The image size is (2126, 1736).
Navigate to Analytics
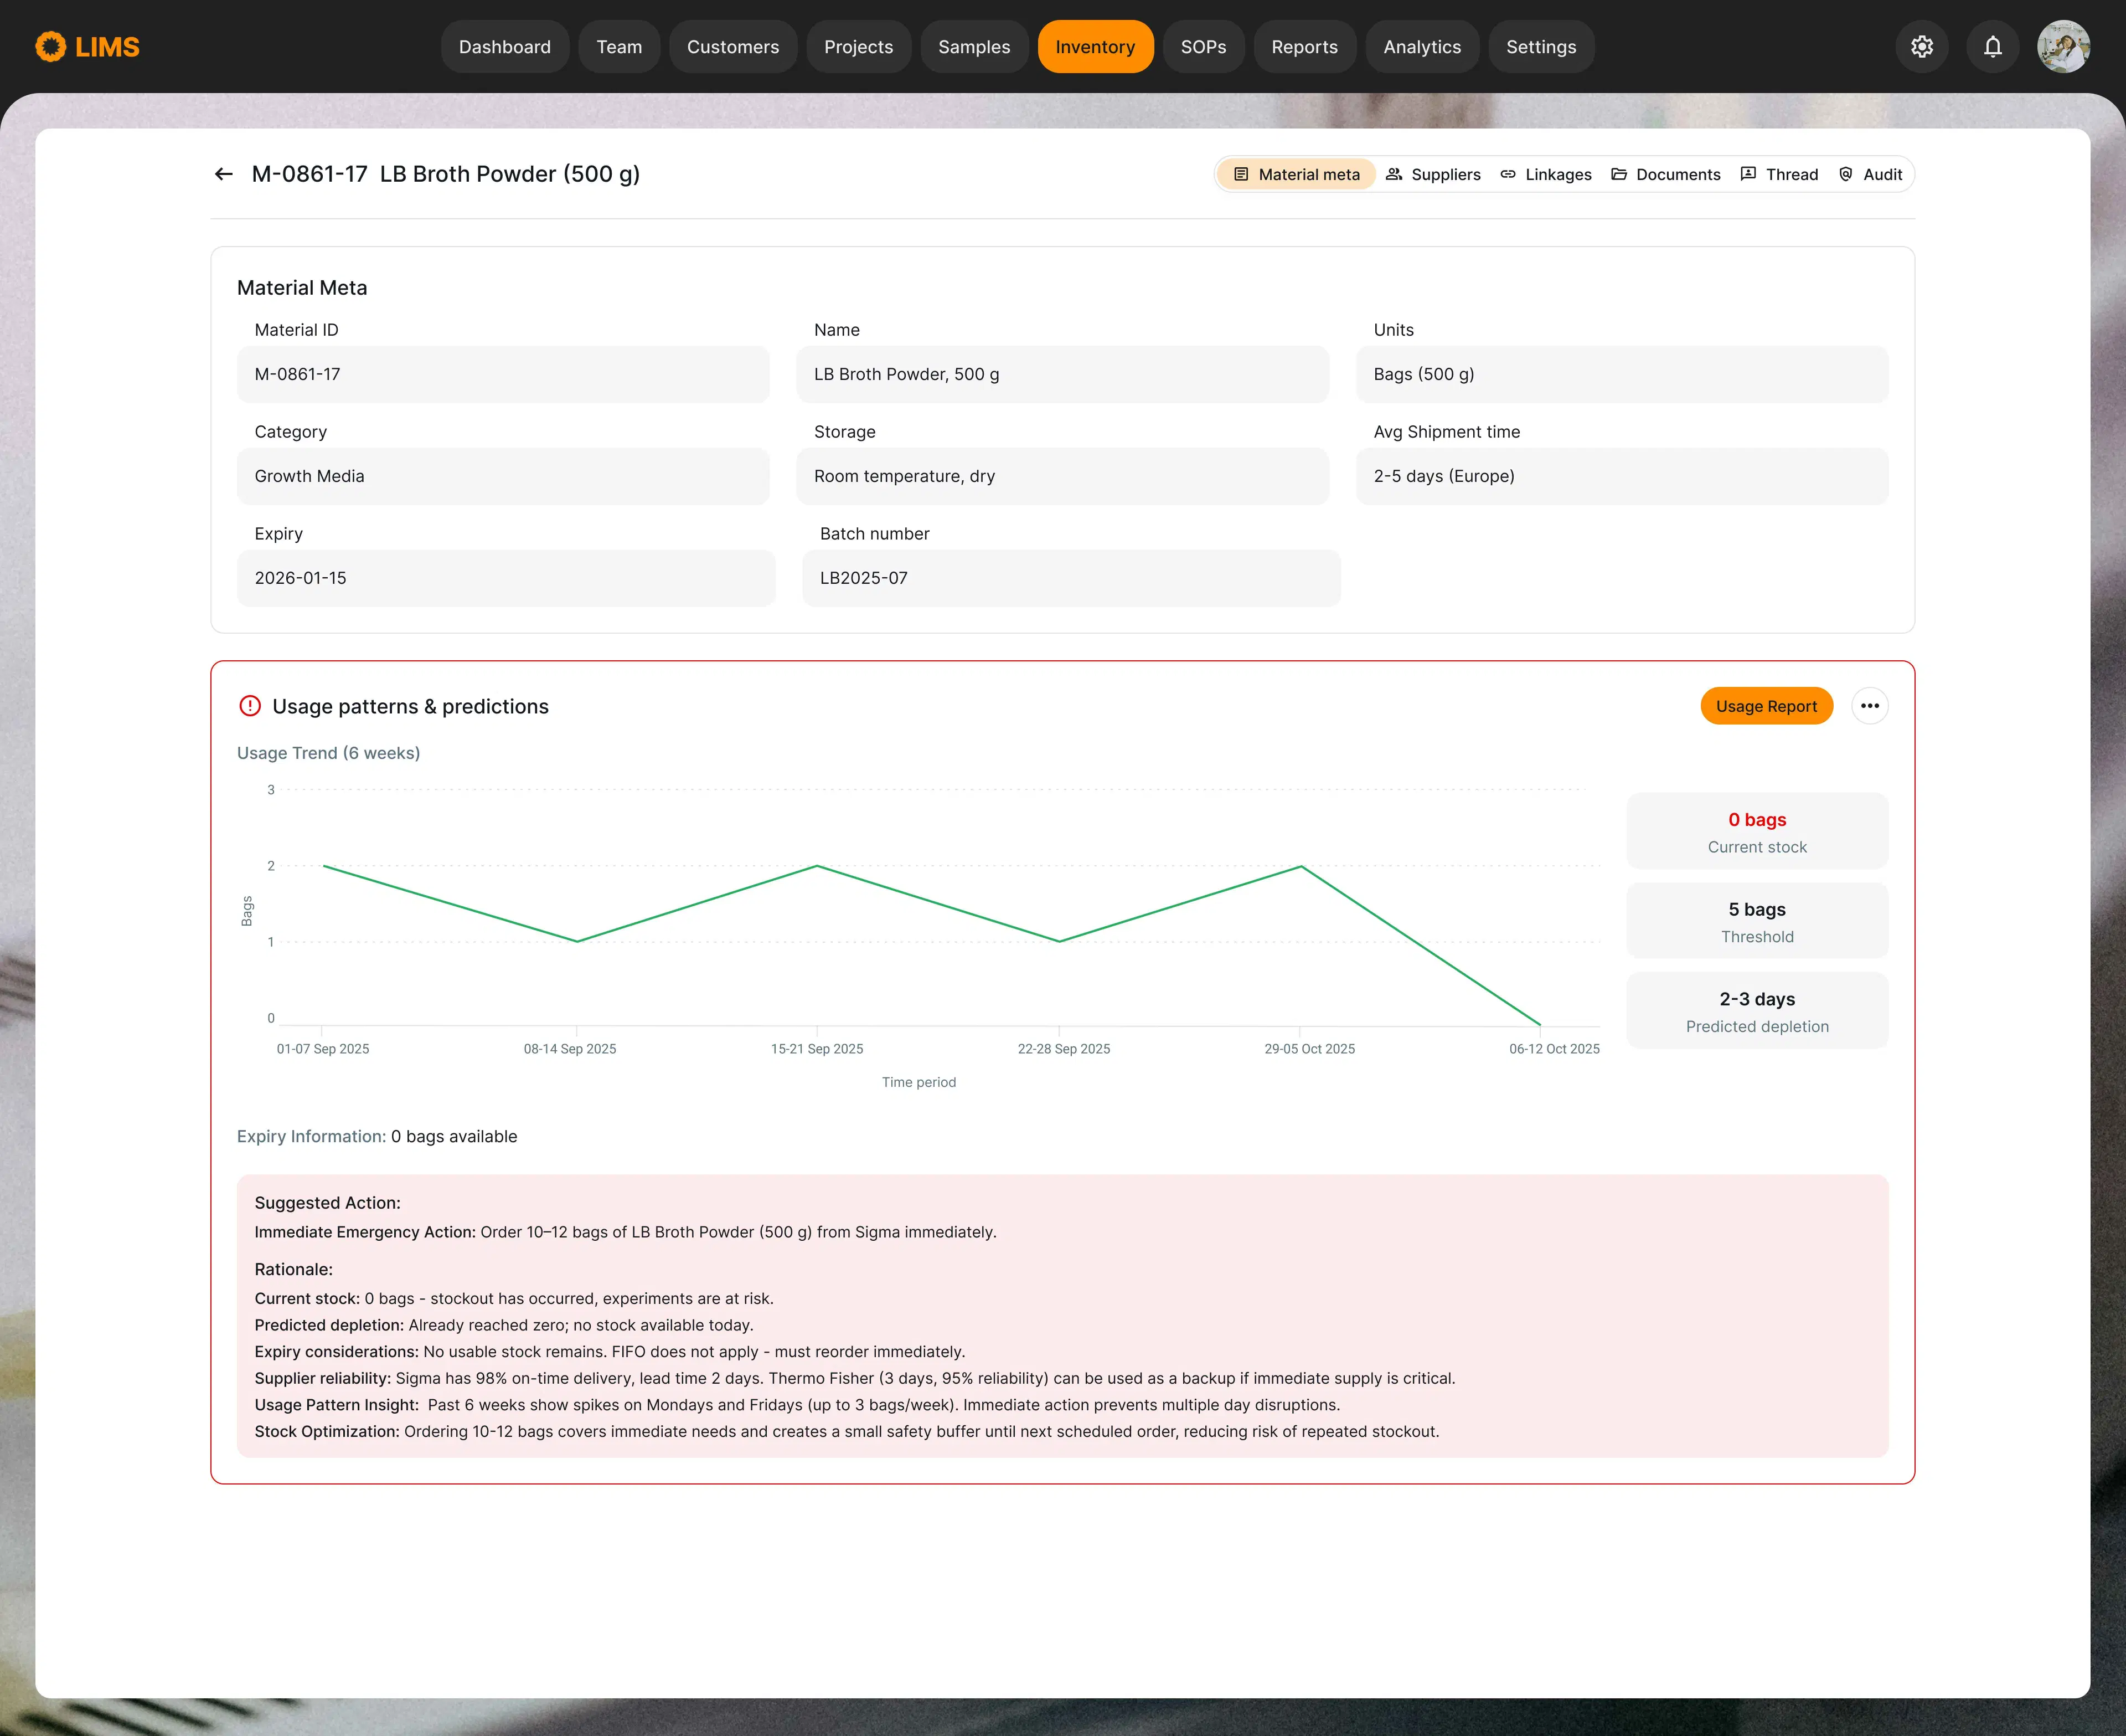pos(1422,46)
